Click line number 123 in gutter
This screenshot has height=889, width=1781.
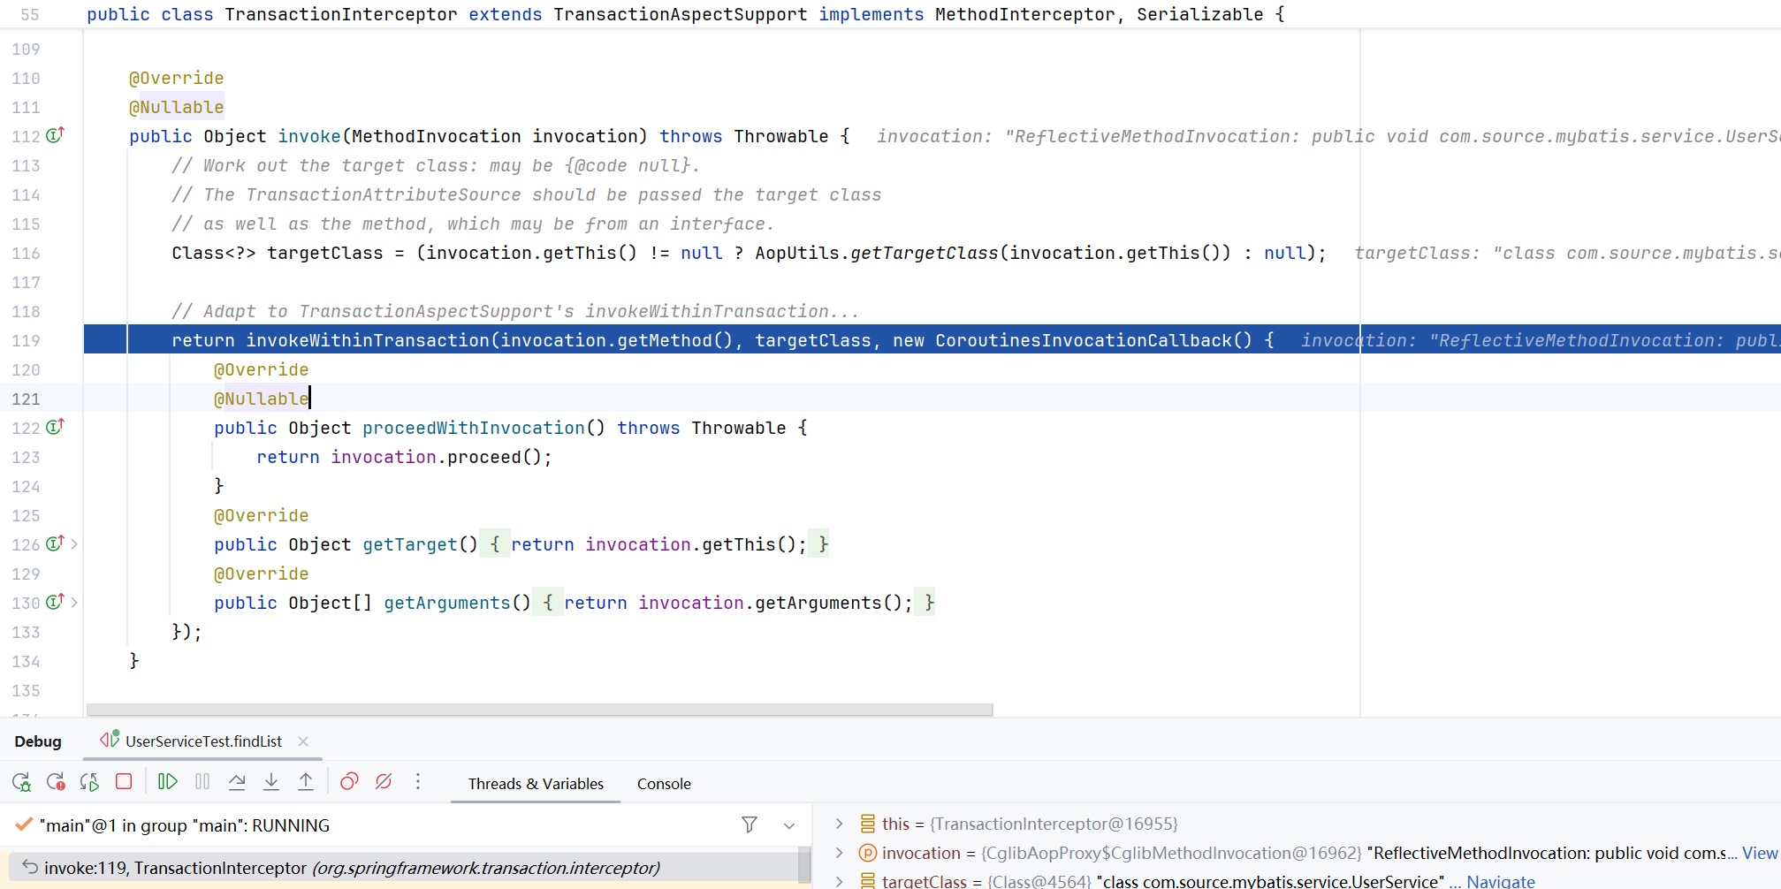(26, 457)
